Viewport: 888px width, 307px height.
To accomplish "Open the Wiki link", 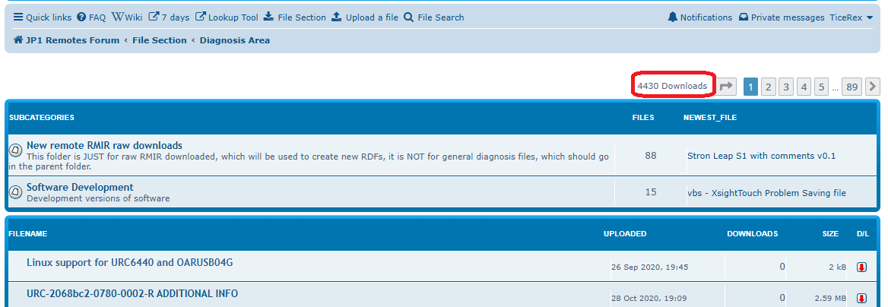I will point(126,17).
